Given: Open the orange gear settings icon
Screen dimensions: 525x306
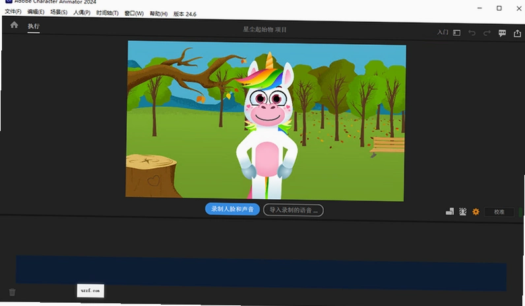Looking at the screenshot, I should [x=476, y=212].
